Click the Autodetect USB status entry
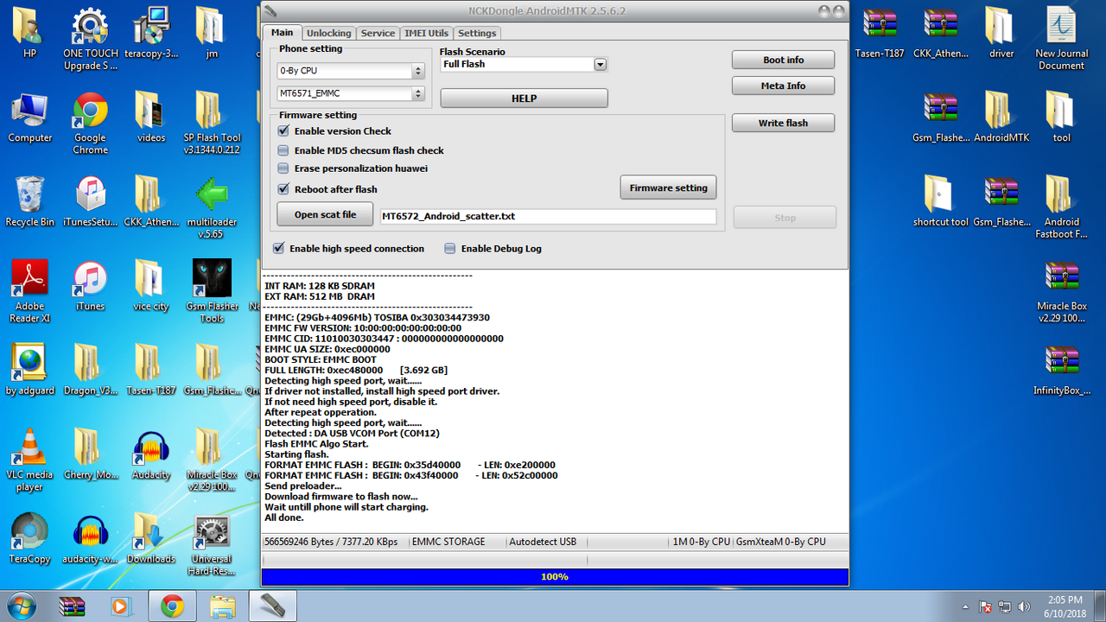Image resolution: width=1106 pixels, height=622 pixels. [543, 543]
